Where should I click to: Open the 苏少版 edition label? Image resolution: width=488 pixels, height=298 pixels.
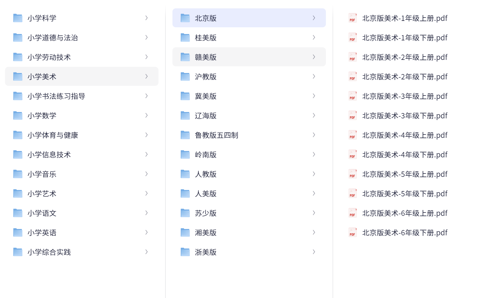coord(206,213)
